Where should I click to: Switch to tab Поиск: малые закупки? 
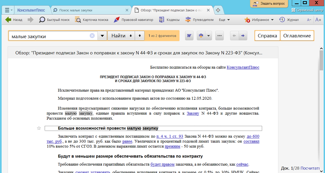pyautogui.click(x=76, y=10)
